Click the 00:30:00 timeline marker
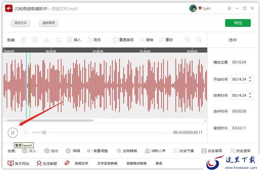The height and width of the screenshot is (171, 261). [x=51, y=51]
